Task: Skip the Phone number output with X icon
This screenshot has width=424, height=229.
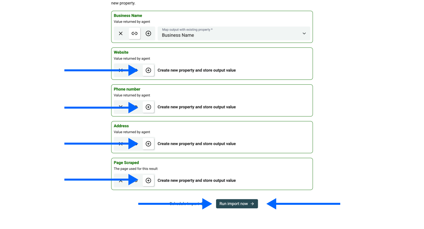Action: [x=121, y=107]
